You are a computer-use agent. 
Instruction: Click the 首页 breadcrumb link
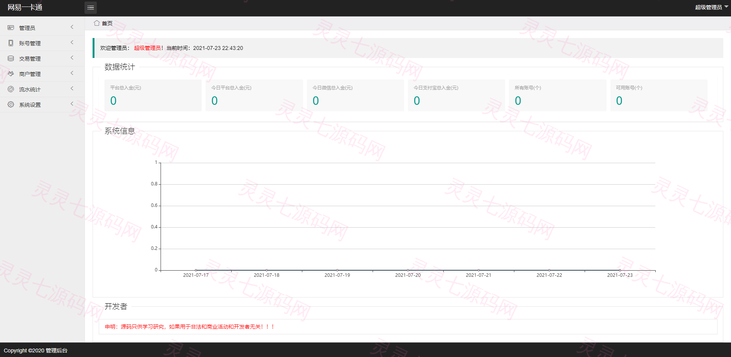pos(107,23)
